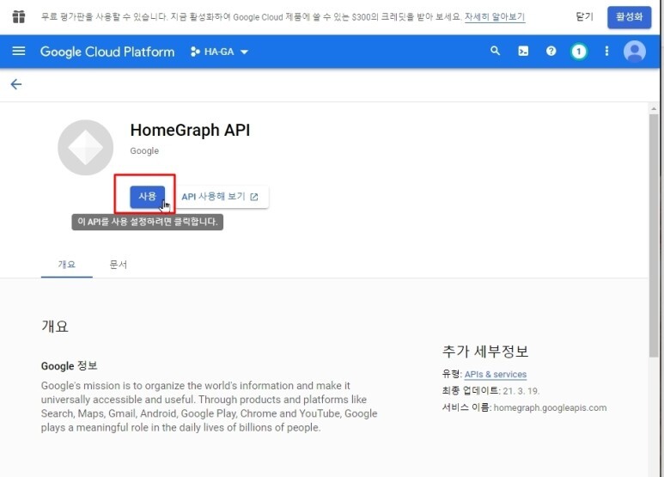Click the service name homegraph.googleapis.com
The image size is (664, 477).
(x=550, y=407)
